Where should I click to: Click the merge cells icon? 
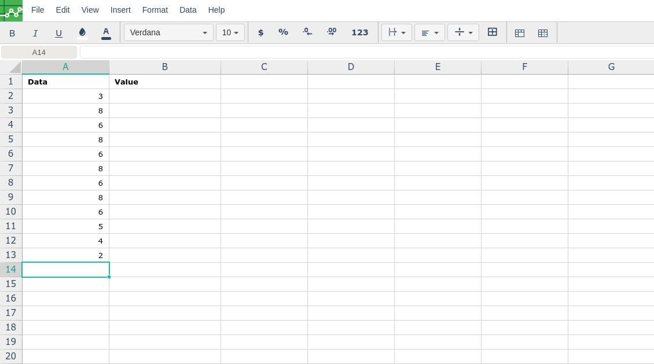tap(493, 32)
